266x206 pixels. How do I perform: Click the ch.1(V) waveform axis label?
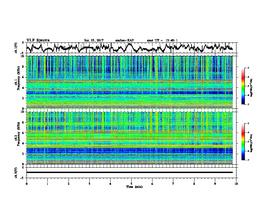pos(16,48)
